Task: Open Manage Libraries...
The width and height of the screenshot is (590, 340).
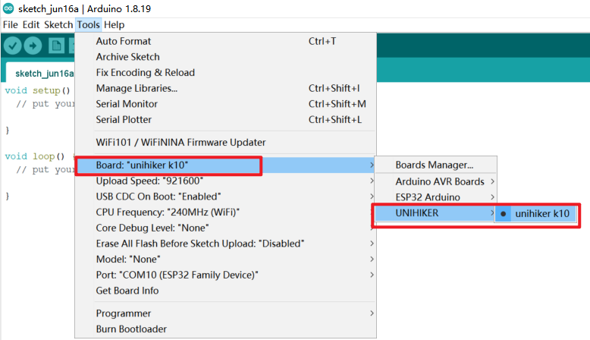Action: [225, 88]
